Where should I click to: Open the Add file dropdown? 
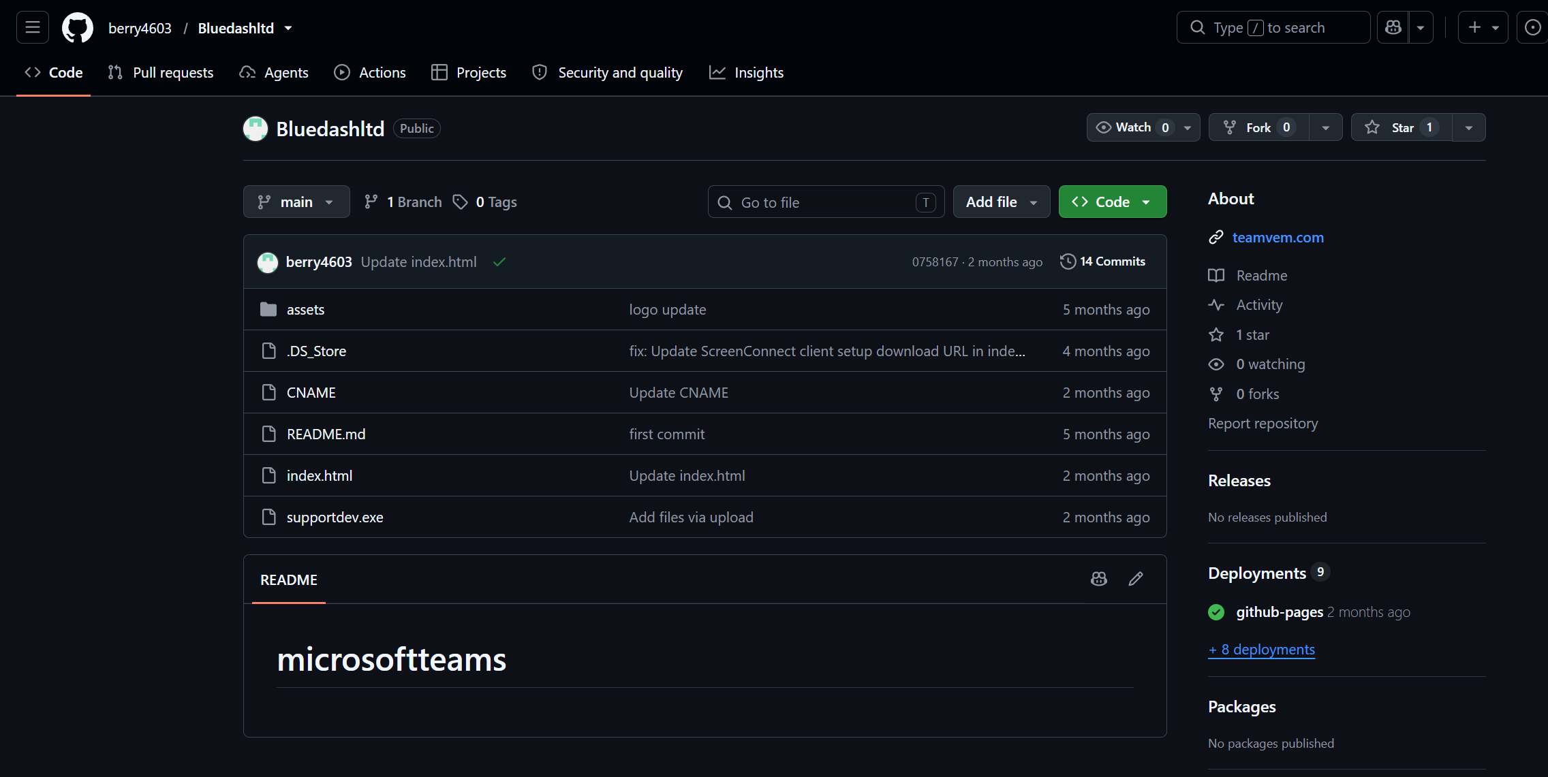click(1002, 202)
